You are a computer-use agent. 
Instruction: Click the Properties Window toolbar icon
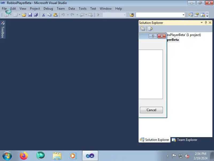(197, 15)
